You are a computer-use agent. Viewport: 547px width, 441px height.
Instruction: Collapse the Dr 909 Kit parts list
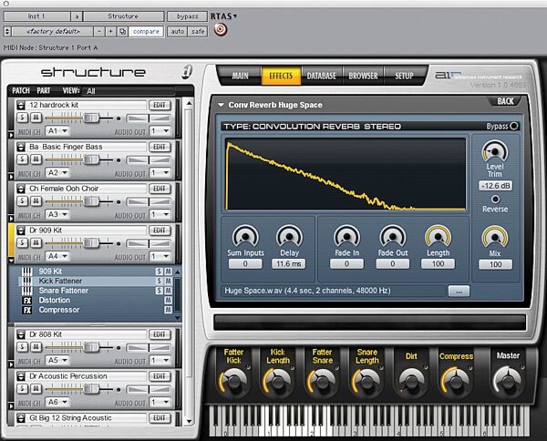coord(12,260)
